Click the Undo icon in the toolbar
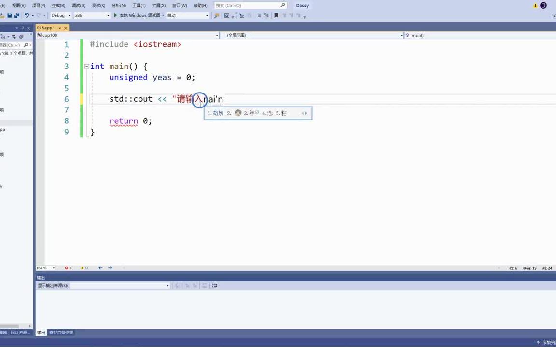Screen dimensions: 556x347 [x=28, y=15]
